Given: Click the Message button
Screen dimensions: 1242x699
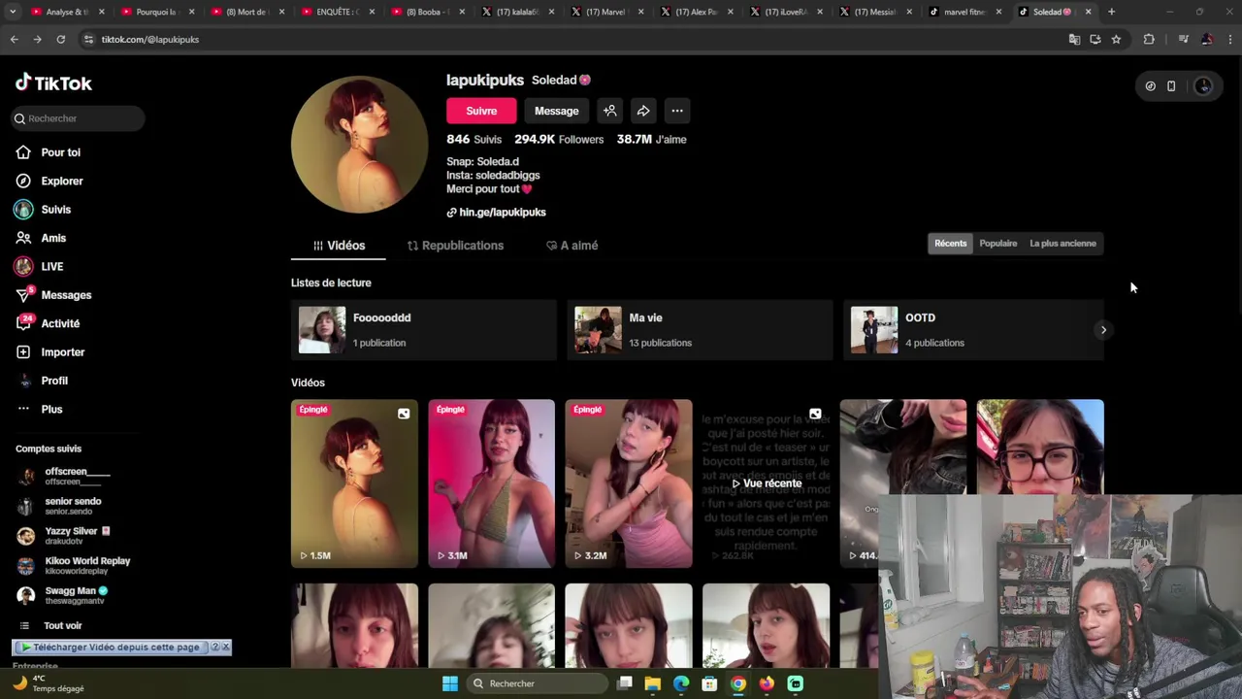Looking at the screenshot, I should [556, 111].
